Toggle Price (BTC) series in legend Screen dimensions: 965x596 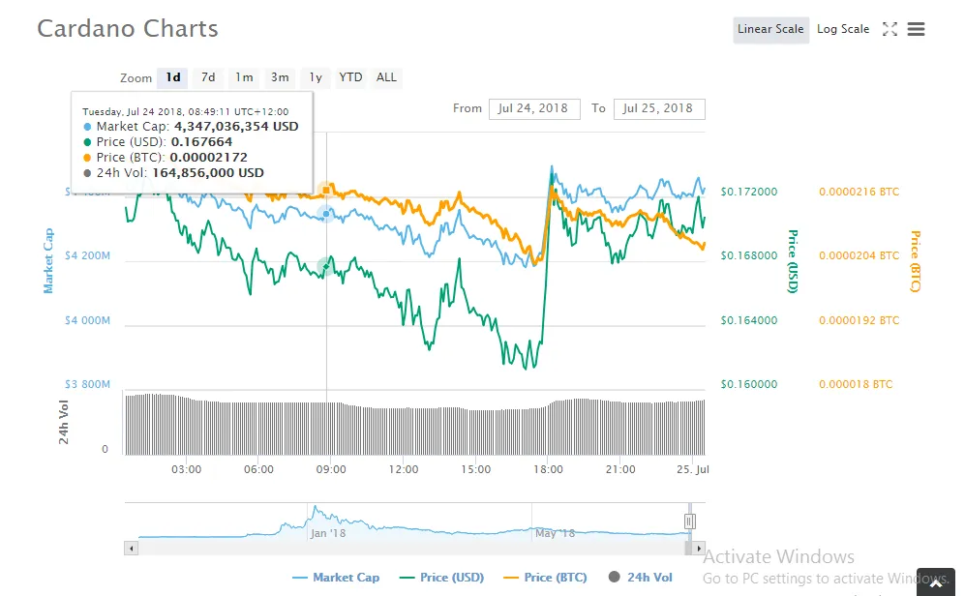(x=545, y=578)
